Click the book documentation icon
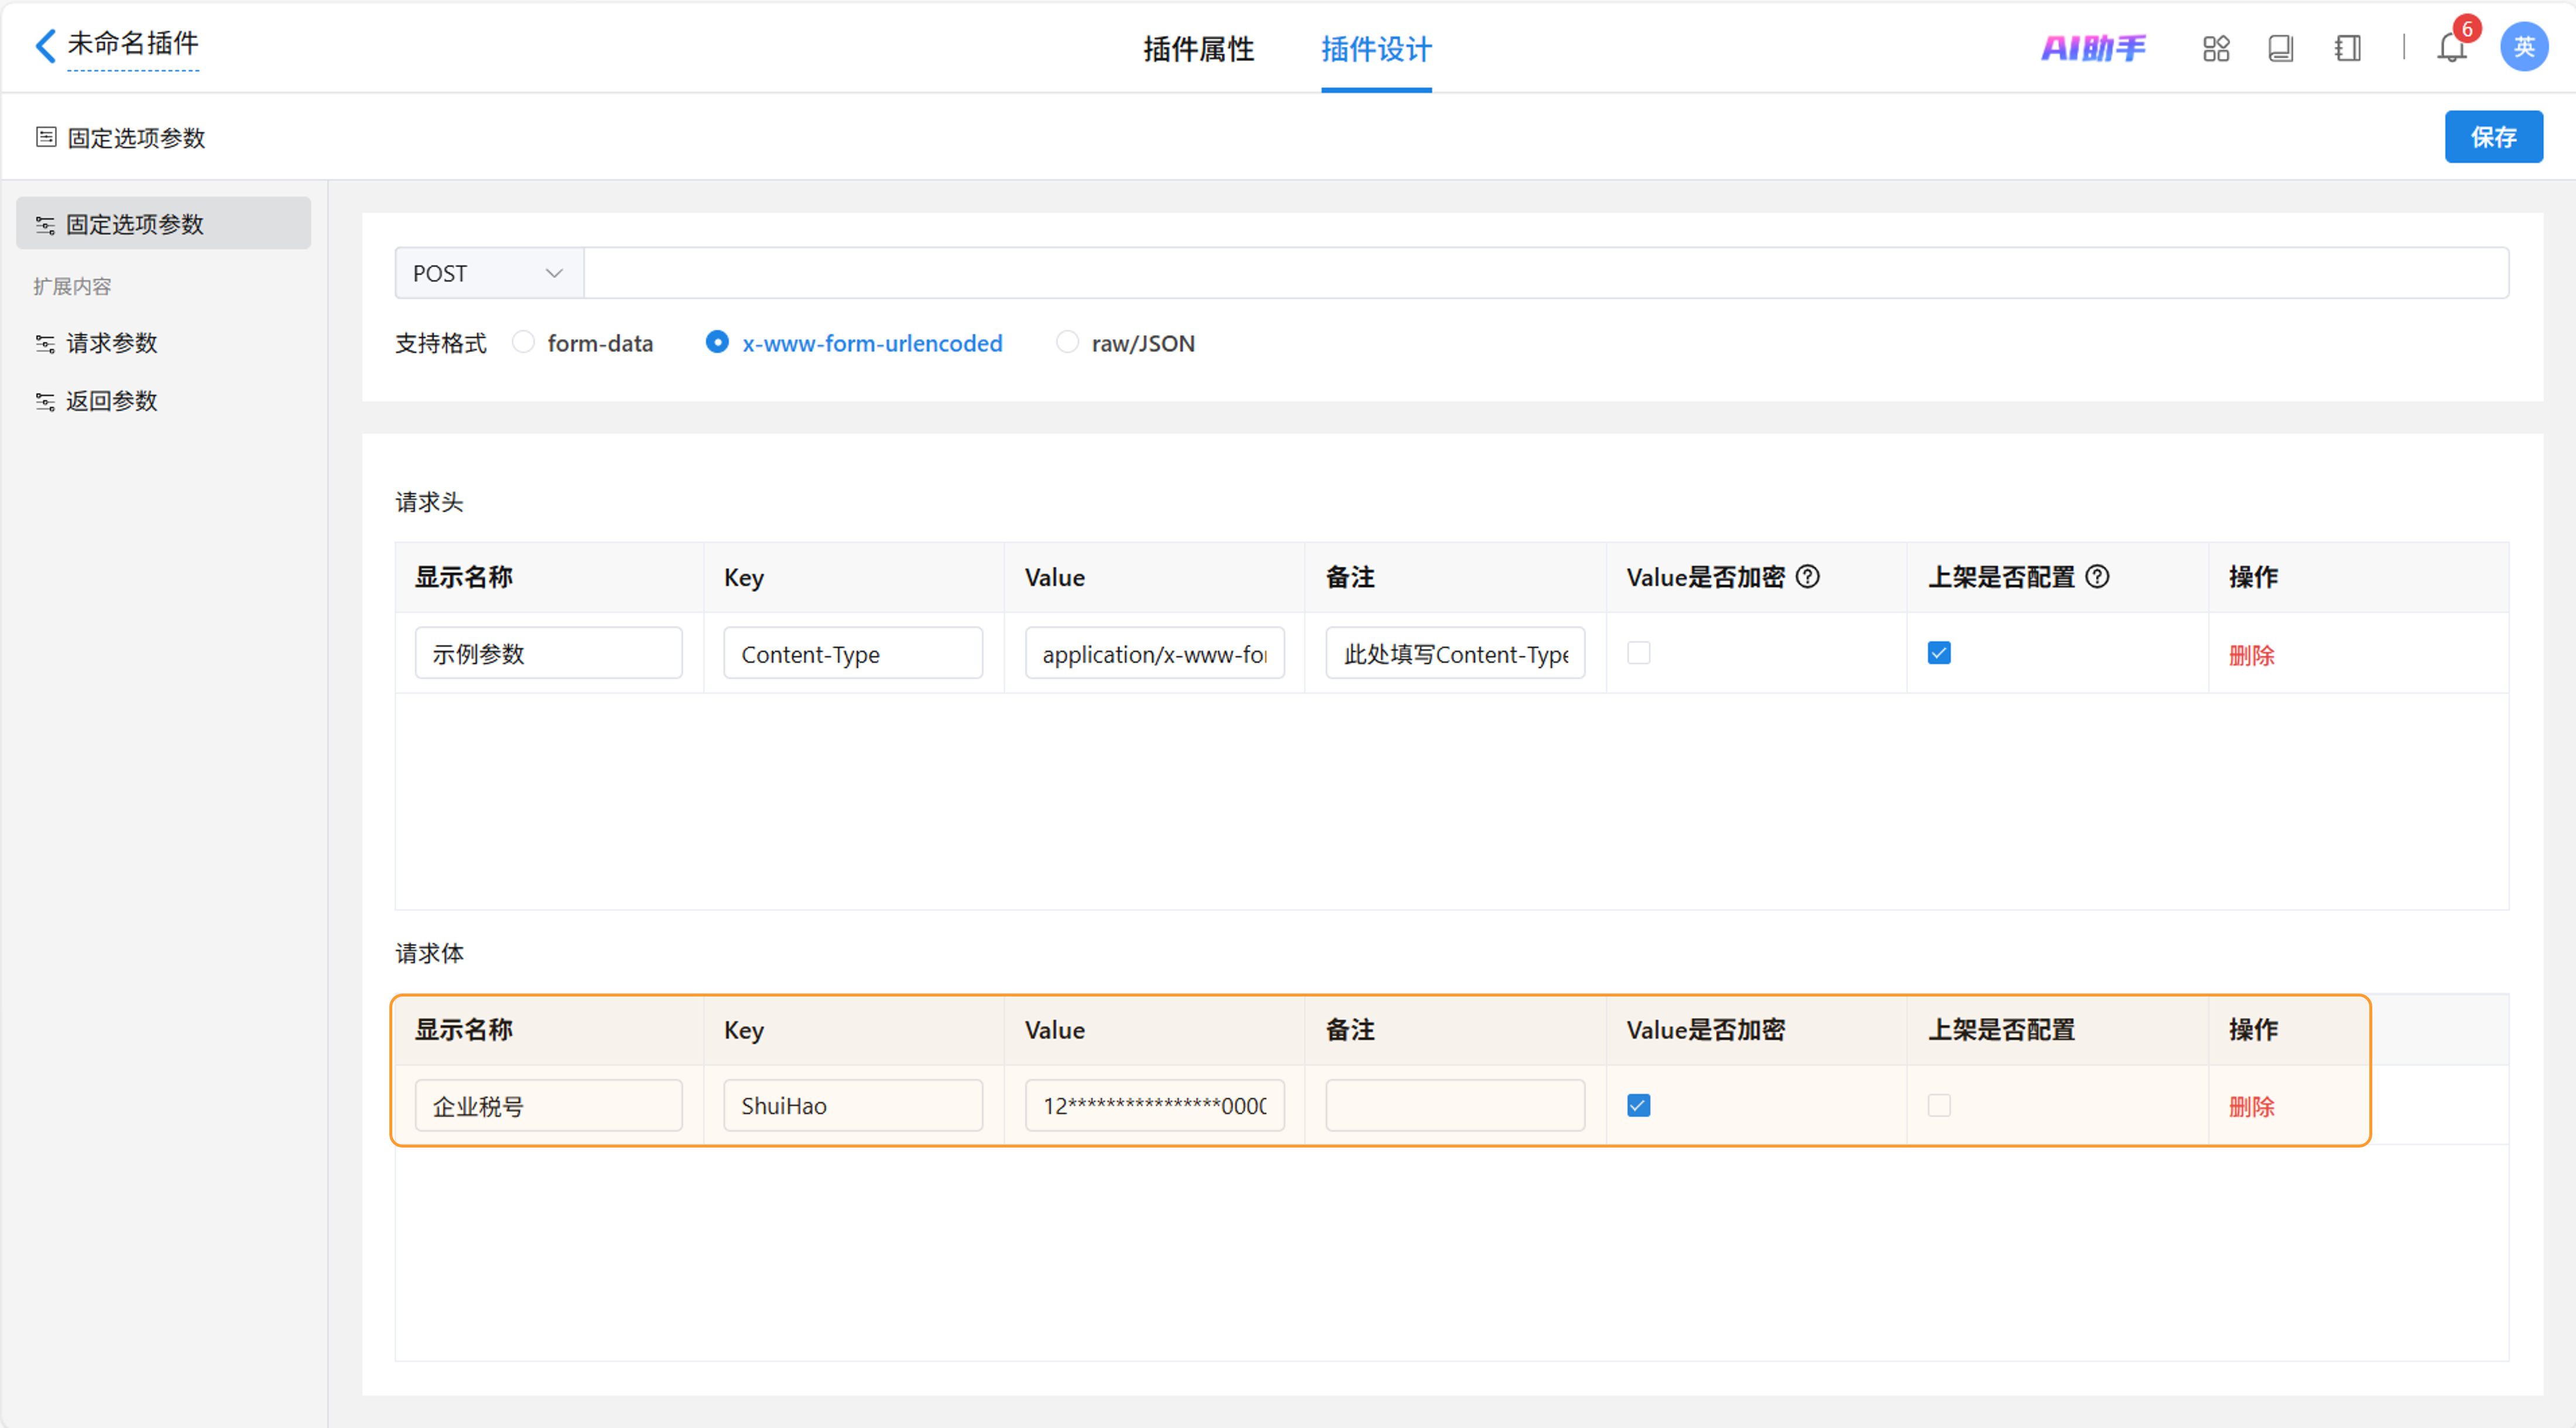2576x1428 pixels. pyautogui.click(x=2281, y=48)
